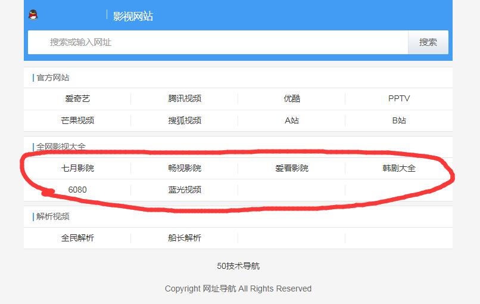The image size is (480, 304).
Task: Open the 船长解析 link
Action: click(185, 238)
